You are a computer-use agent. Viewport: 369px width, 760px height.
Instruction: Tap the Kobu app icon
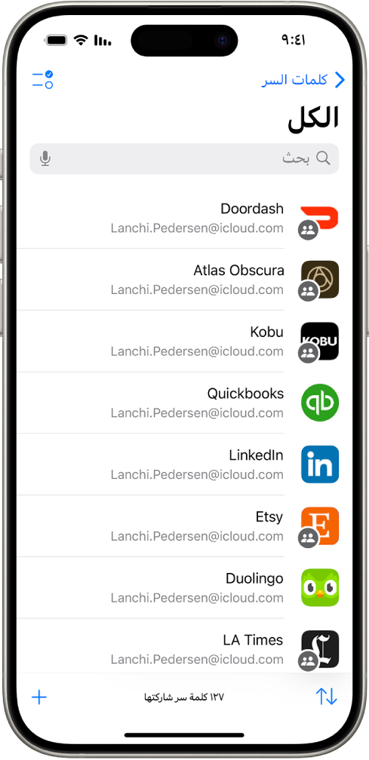pyautogui.click(x=319, y=342)
